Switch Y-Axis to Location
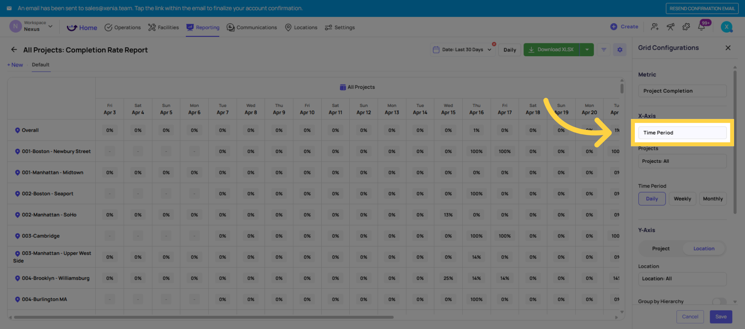This screenshot has height=329, width=745. point(703,248)
